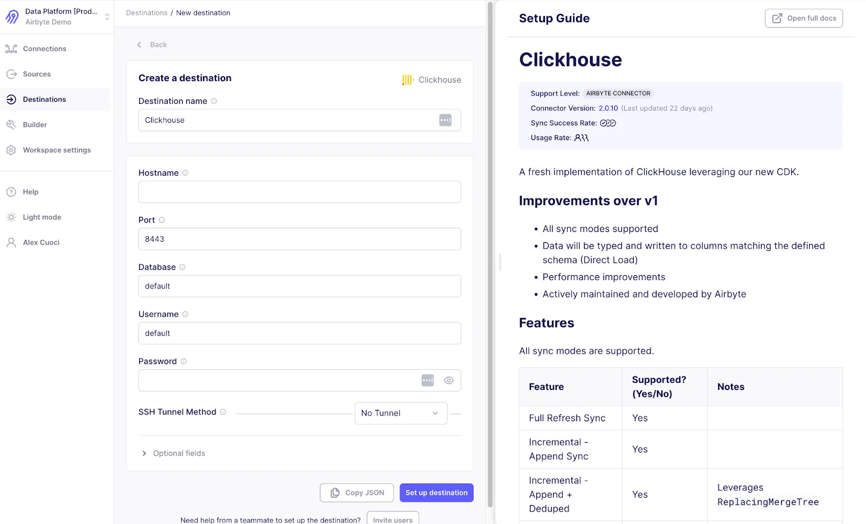Expand Optional fields section

[x=173, y=453]
